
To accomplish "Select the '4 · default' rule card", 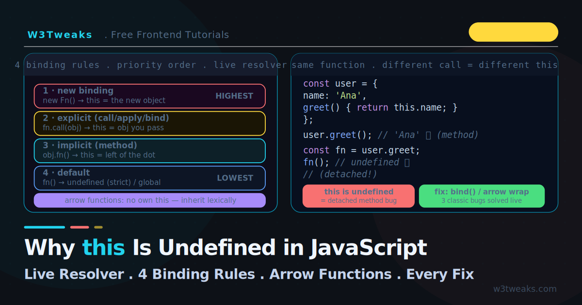I will point(150,178).
